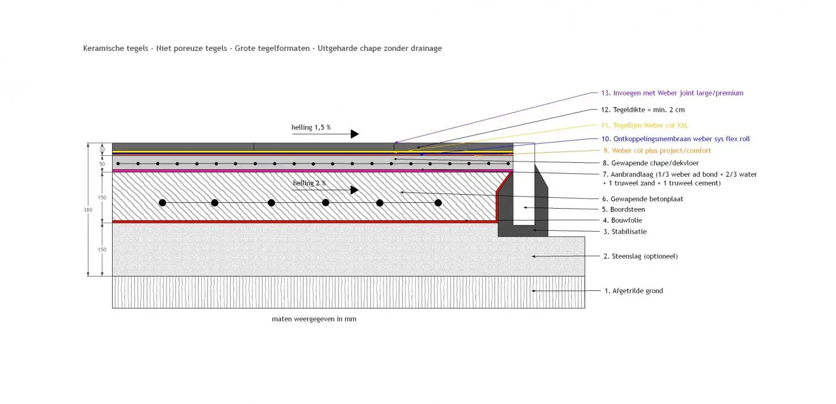Select the '6. Gewapende betonplaat' label
The image size is (836, 404).
pos(643,199)
